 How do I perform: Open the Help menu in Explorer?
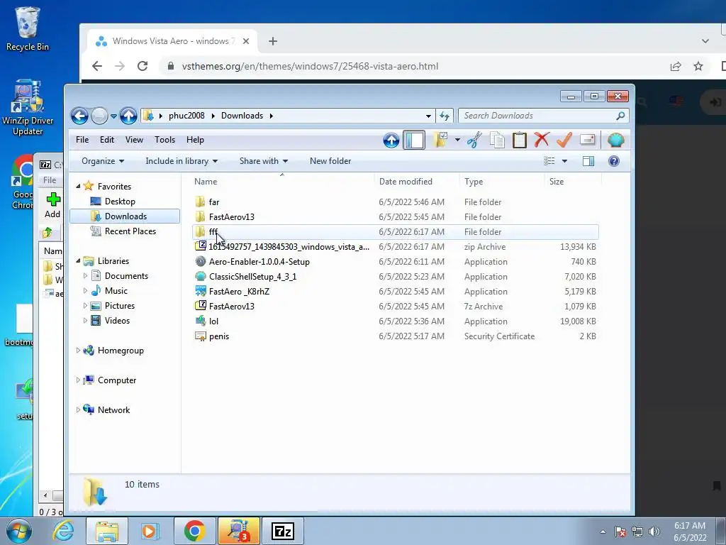196,140
